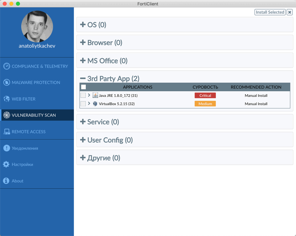296x236 pixels.
Task: Click Manual Install for Java JRE
Action: pyautogui.click(x=256, y=96)
